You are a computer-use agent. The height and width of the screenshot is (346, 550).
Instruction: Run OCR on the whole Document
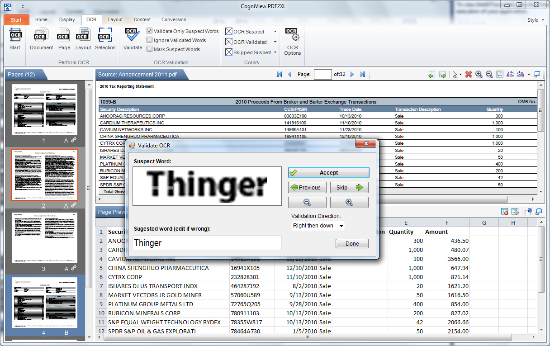pos(41,39)
